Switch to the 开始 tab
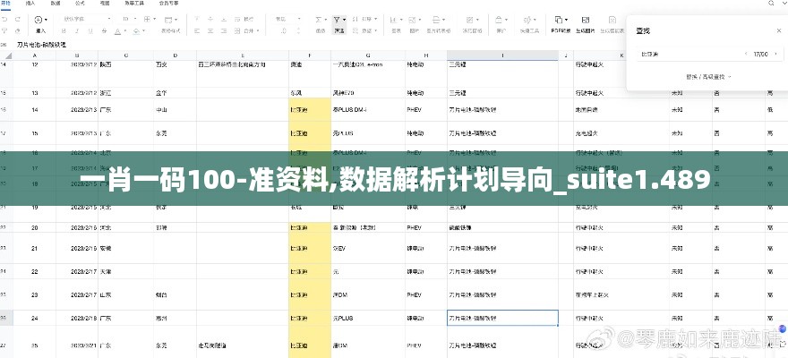This screenshot has width=788, height=358. tap(5, 4)
